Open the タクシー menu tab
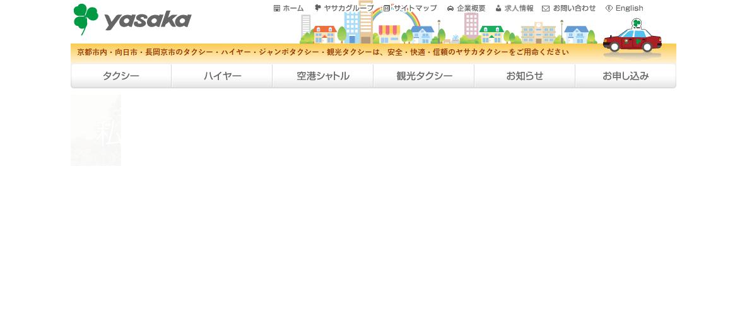The height and width of the screenshot is (333, 747). coord(121,76)
